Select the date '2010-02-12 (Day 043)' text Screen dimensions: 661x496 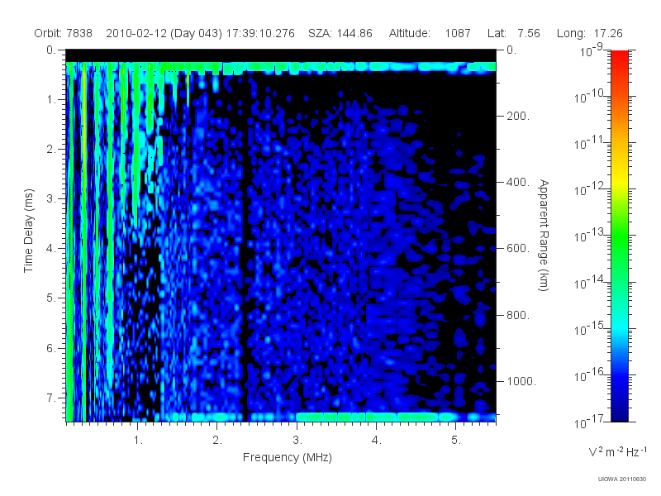tap(164, 33)
